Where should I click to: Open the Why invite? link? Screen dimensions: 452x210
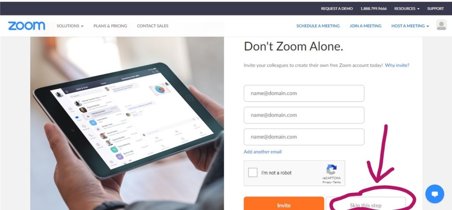(x=397, y=65)
